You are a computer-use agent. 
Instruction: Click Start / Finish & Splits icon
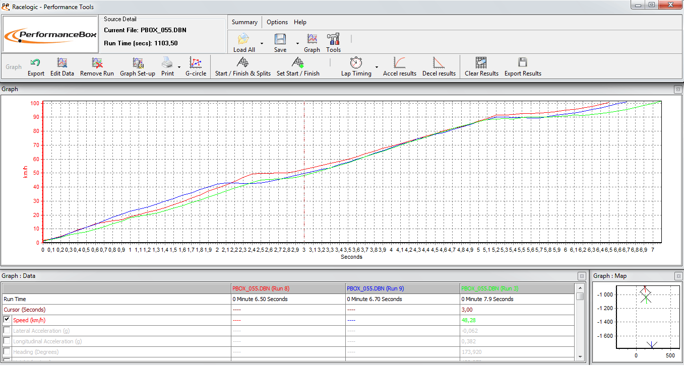tap(242, 66)
